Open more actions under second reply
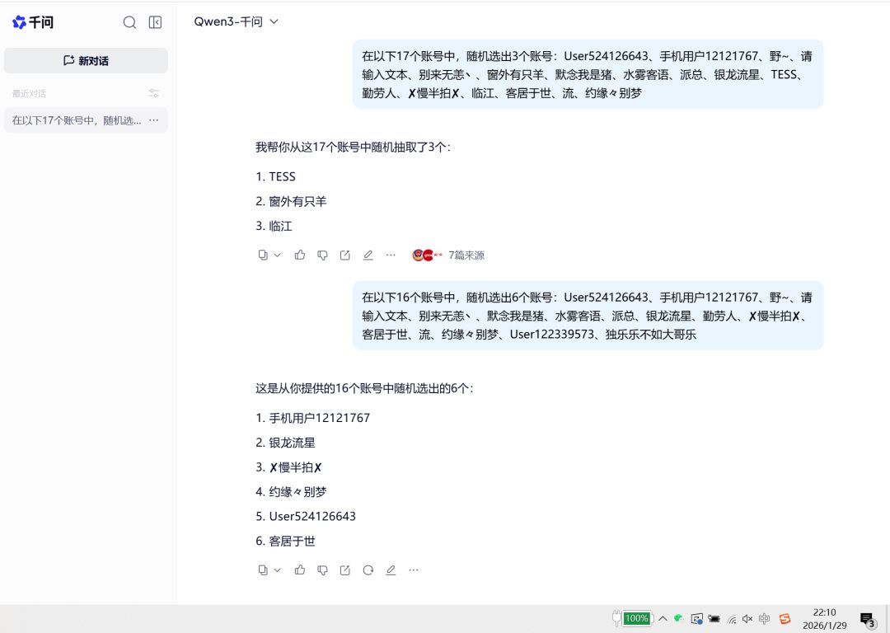The image size is (890, 633). (x=413, y=570)
